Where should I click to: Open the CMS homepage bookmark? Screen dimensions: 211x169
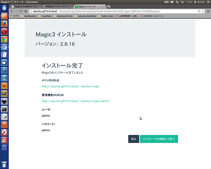pos(152,16)
